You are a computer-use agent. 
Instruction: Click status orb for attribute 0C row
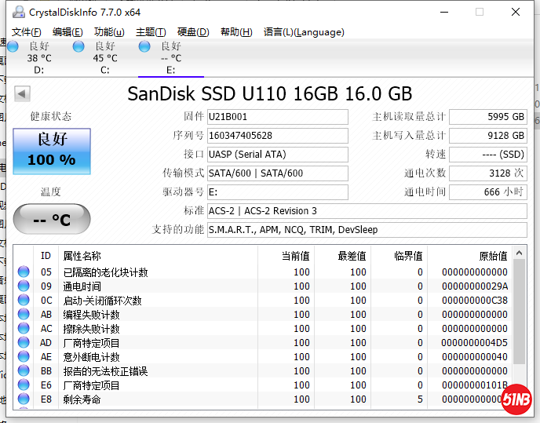[24, 301]
